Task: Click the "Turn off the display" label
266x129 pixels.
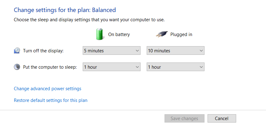Action: 43,51
